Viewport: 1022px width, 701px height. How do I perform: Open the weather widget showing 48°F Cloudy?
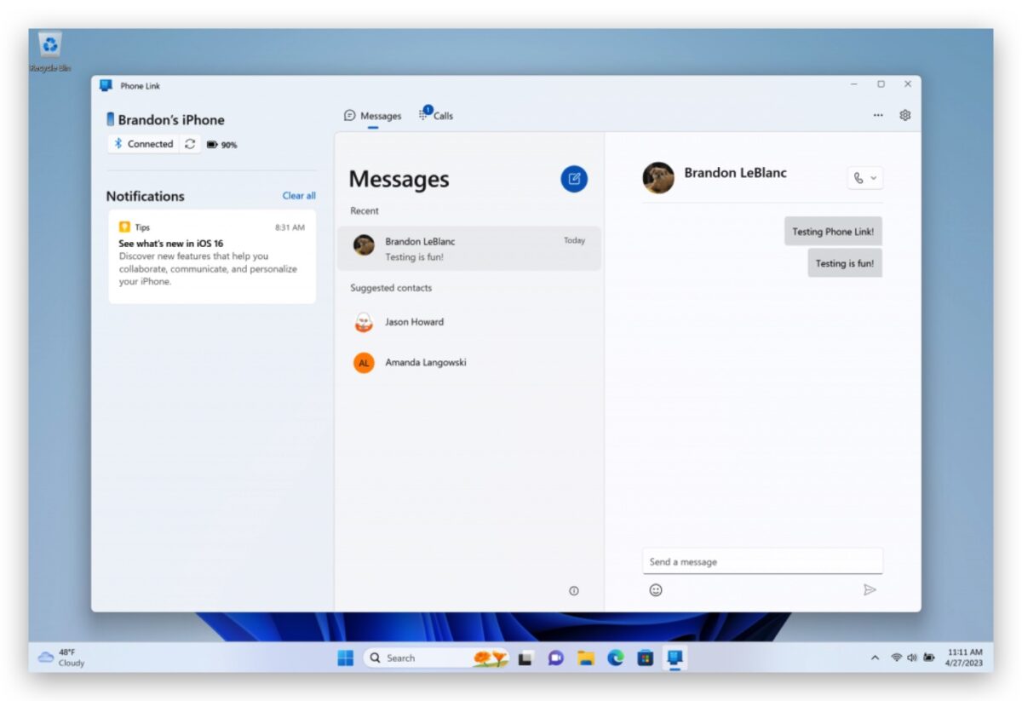[61, 658]
